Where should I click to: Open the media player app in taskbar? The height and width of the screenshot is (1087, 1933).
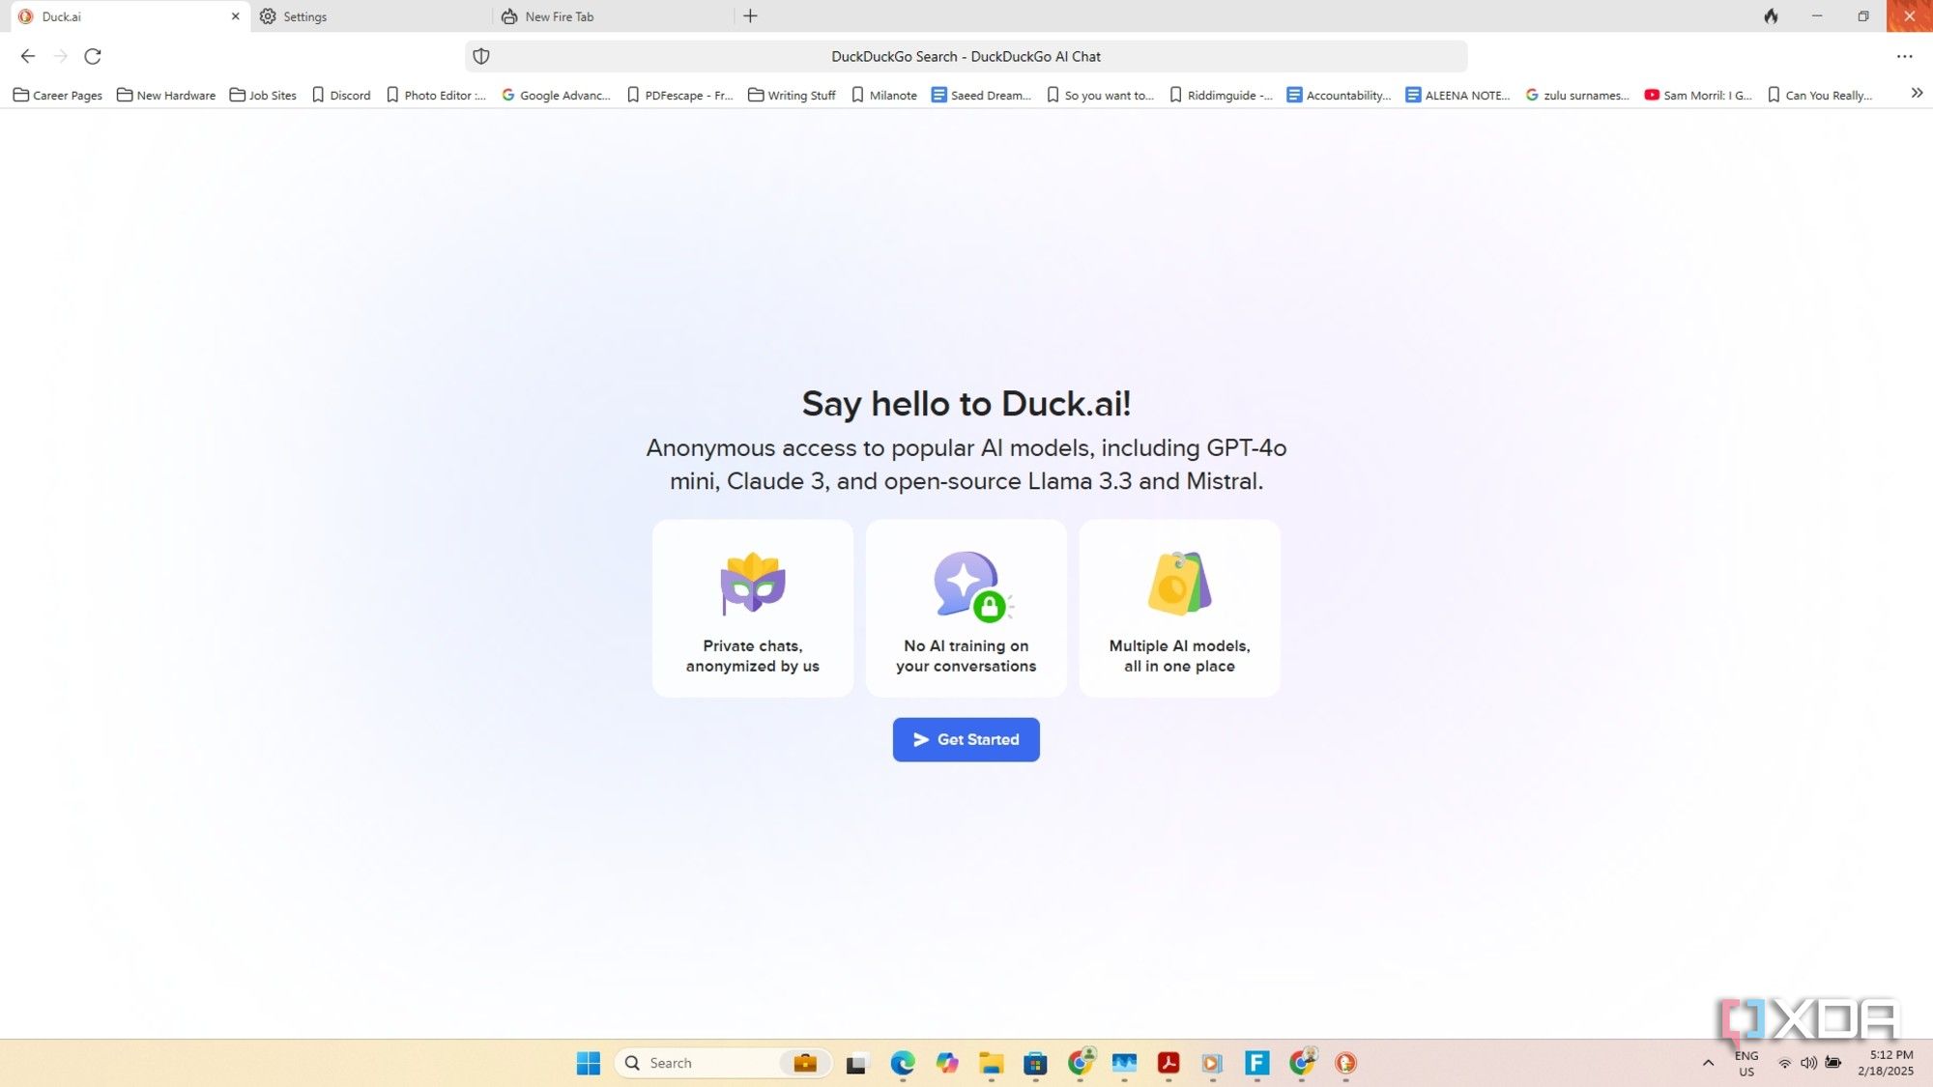1212,1063
